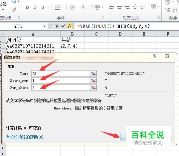Screen dimensions: 179x156
Task: Select column D header
Action: [x=120, y=34]
